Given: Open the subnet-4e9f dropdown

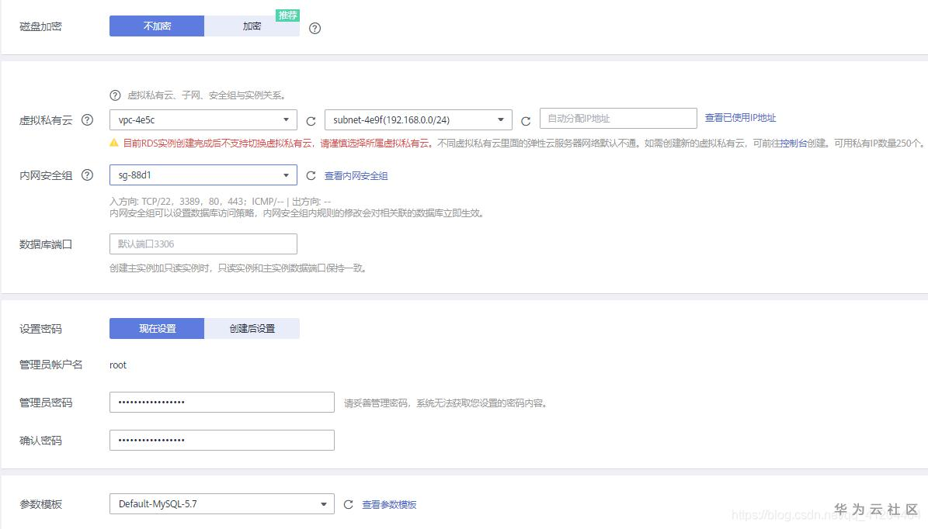Looking at the screenshot, I should (418, 120).
